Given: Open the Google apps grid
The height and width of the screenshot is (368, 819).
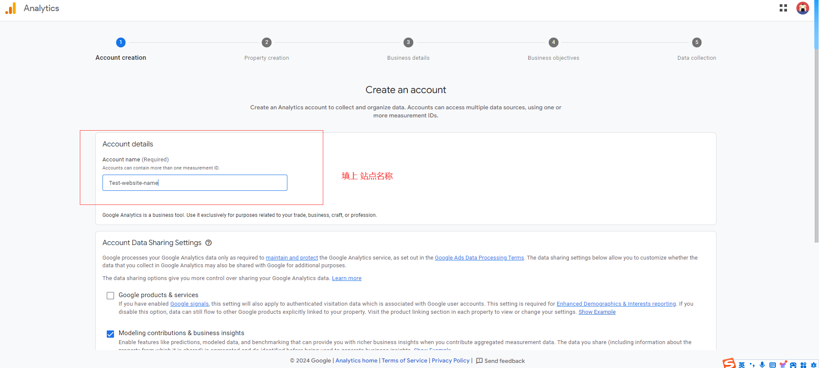Looking at the screenshot, I should [x=783, y=8].
